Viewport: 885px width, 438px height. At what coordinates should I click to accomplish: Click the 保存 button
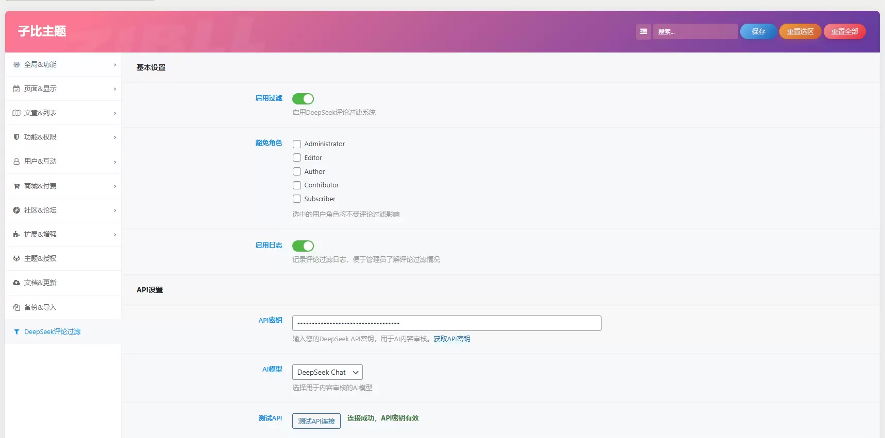[758, 31]
